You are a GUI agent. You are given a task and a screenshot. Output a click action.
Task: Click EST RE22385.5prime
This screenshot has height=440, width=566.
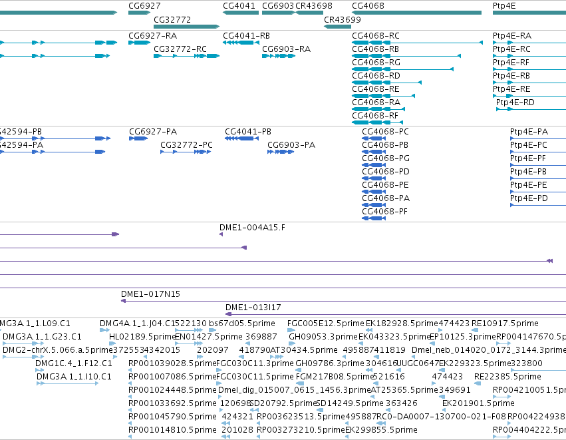[x=478, y=383]
